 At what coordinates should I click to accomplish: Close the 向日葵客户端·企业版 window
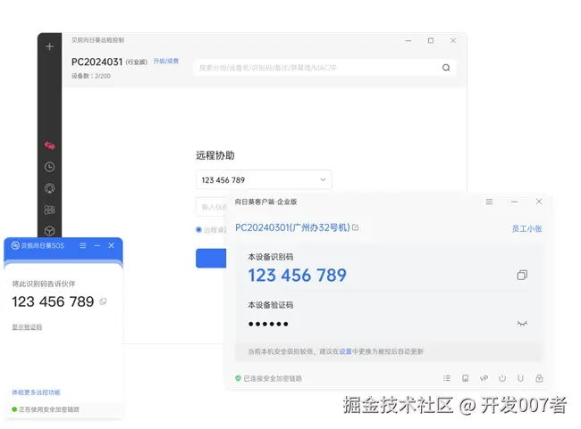(x=539, y=202)
